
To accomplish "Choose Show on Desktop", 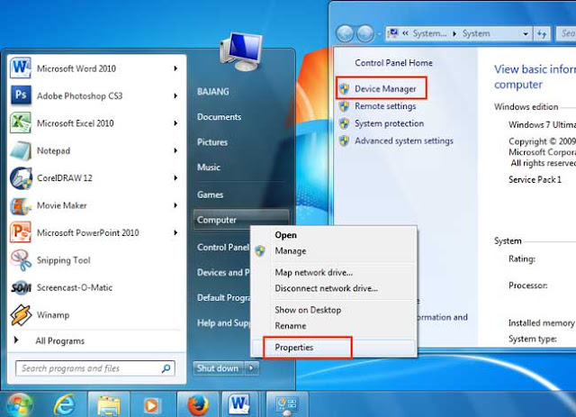I will click(x=308, y=310).
